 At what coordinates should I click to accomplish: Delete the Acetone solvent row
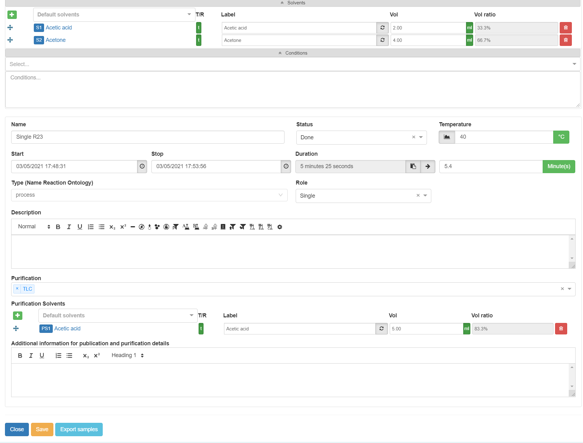click(565, 40)
